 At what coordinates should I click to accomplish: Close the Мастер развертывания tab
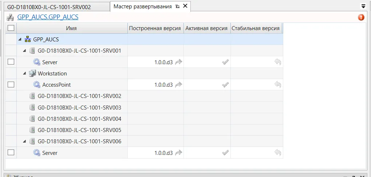[186, 6]
